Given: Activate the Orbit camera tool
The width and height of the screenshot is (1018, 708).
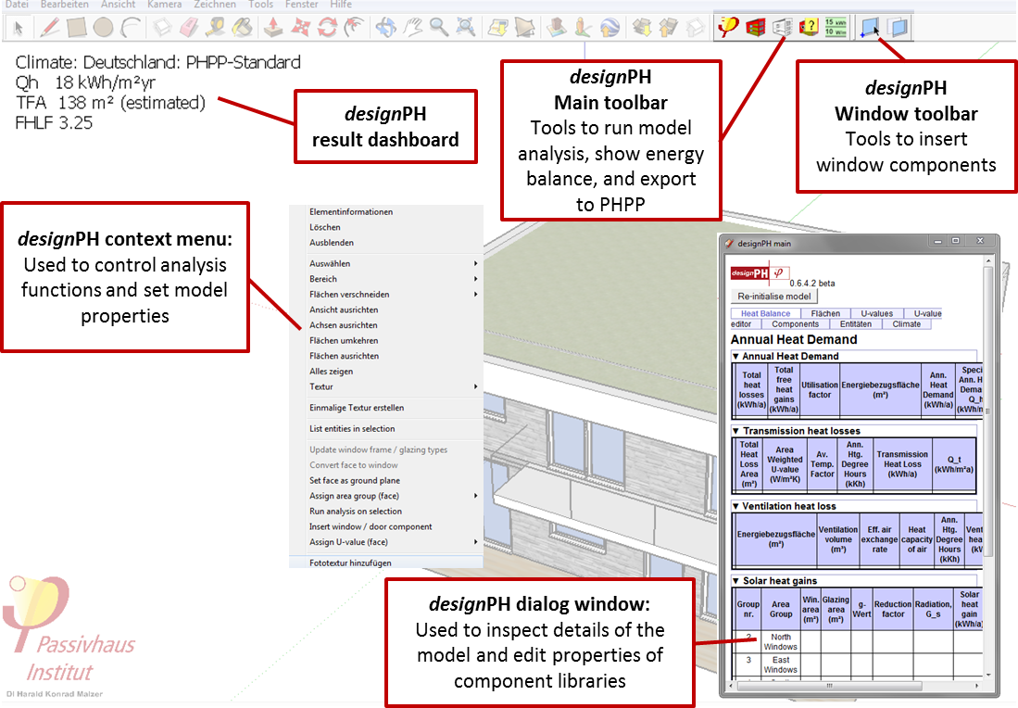Looking at the screenshot, I should click(385, 27).
